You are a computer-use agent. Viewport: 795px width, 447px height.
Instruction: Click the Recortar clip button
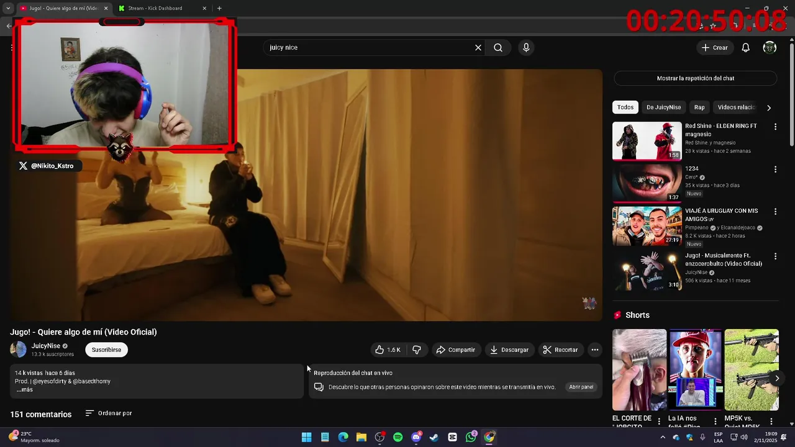click(x=561, y=350)
